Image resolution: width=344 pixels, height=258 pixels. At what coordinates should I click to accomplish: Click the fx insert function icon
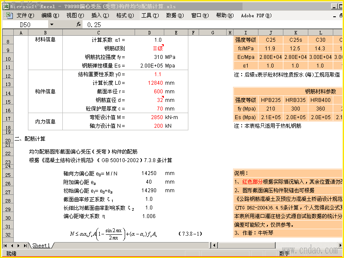(79, 25)
